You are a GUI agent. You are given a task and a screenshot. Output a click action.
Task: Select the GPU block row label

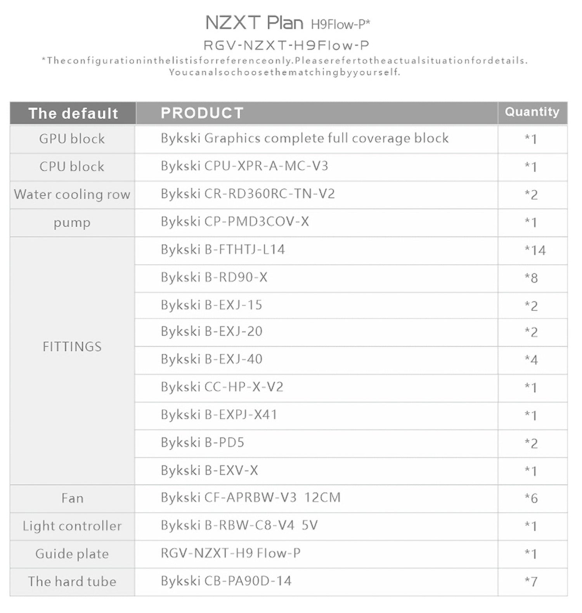72,139
